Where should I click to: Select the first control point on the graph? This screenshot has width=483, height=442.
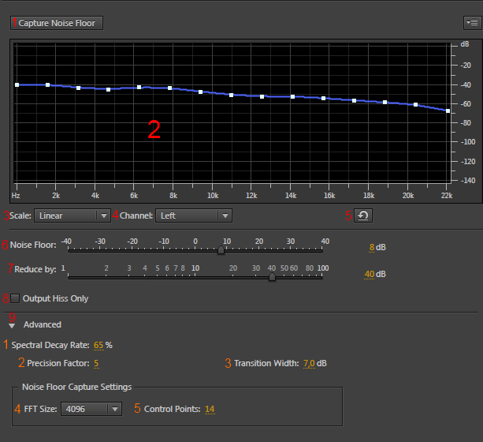click(17, 84)
